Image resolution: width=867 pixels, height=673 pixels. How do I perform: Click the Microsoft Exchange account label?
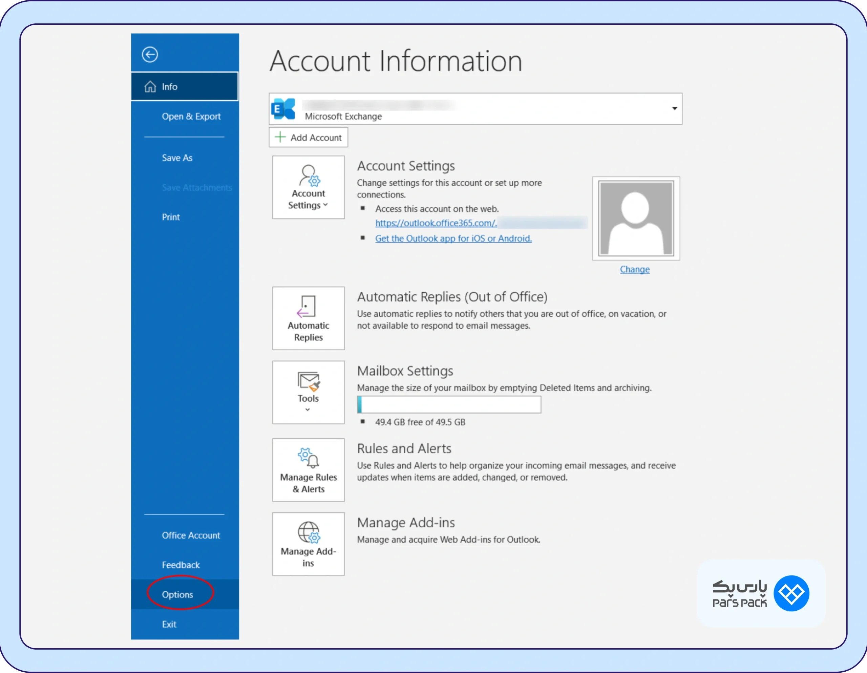343,116
